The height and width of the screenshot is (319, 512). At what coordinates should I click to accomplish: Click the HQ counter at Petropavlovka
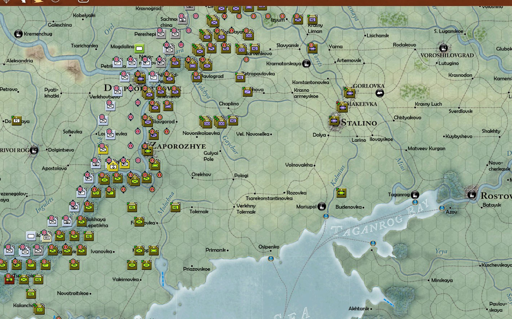coord(240,77)
